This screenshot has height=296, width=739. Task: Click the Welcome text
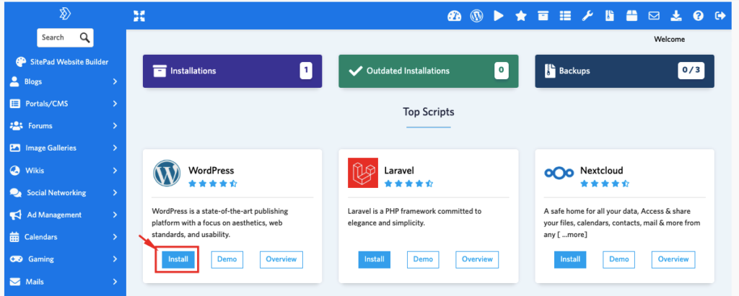click(x=669, y=40)
